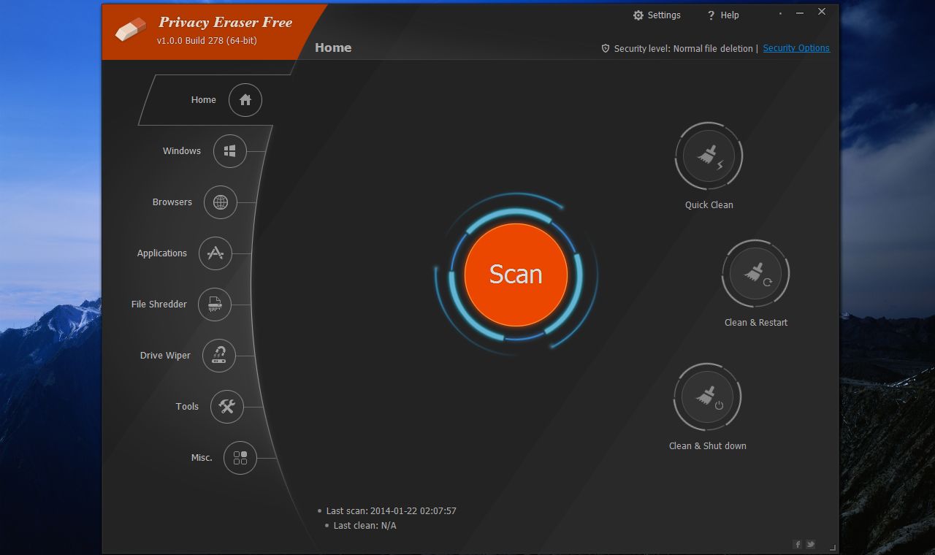The height and width of the screenshot is (555, 935).
Task: Click the Last clean: N/A text
Action: (365, 526)
